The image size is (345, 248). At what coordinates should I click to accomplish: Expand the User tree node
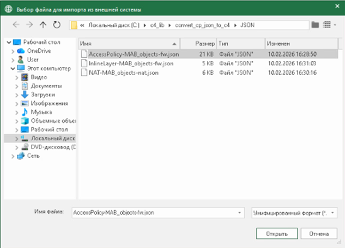tap(13, 60)
